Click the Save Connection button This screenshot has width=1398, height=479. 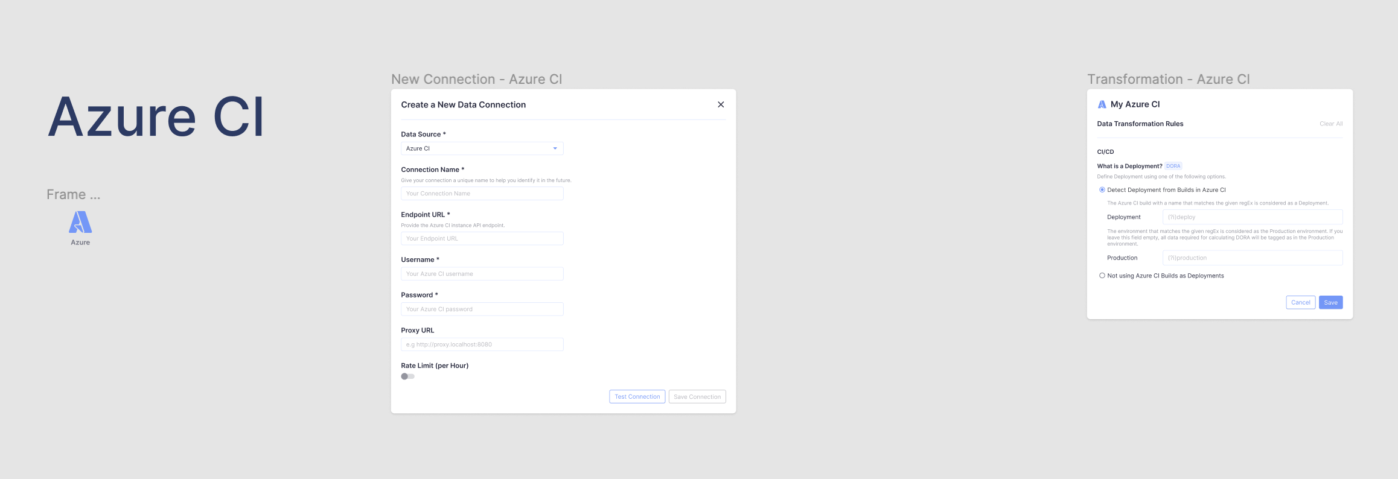[697, 396]
